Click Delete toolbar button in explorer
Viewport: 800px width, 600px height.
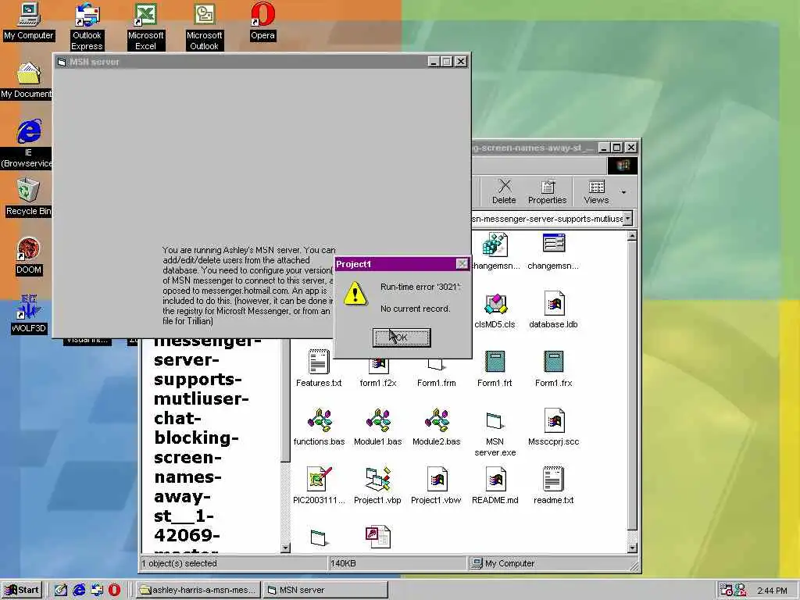point(504,192)
